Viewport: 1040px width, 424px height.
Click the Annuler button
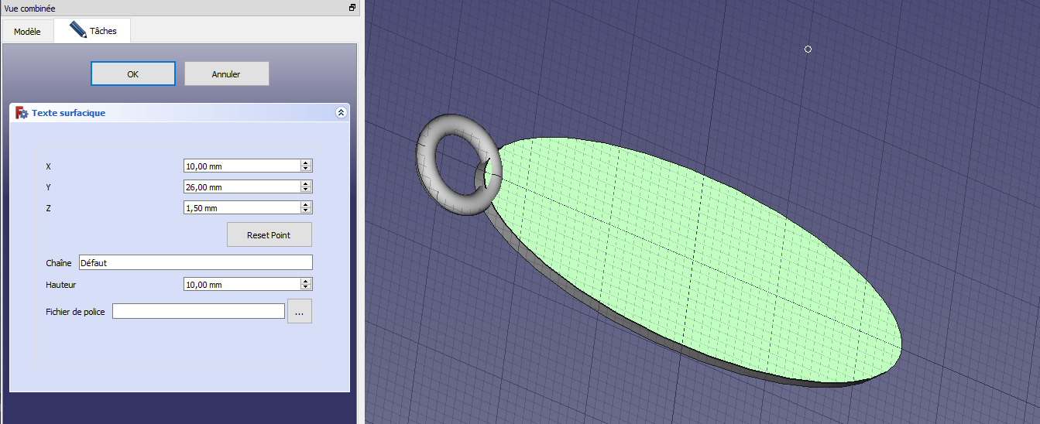coord(226,74)
